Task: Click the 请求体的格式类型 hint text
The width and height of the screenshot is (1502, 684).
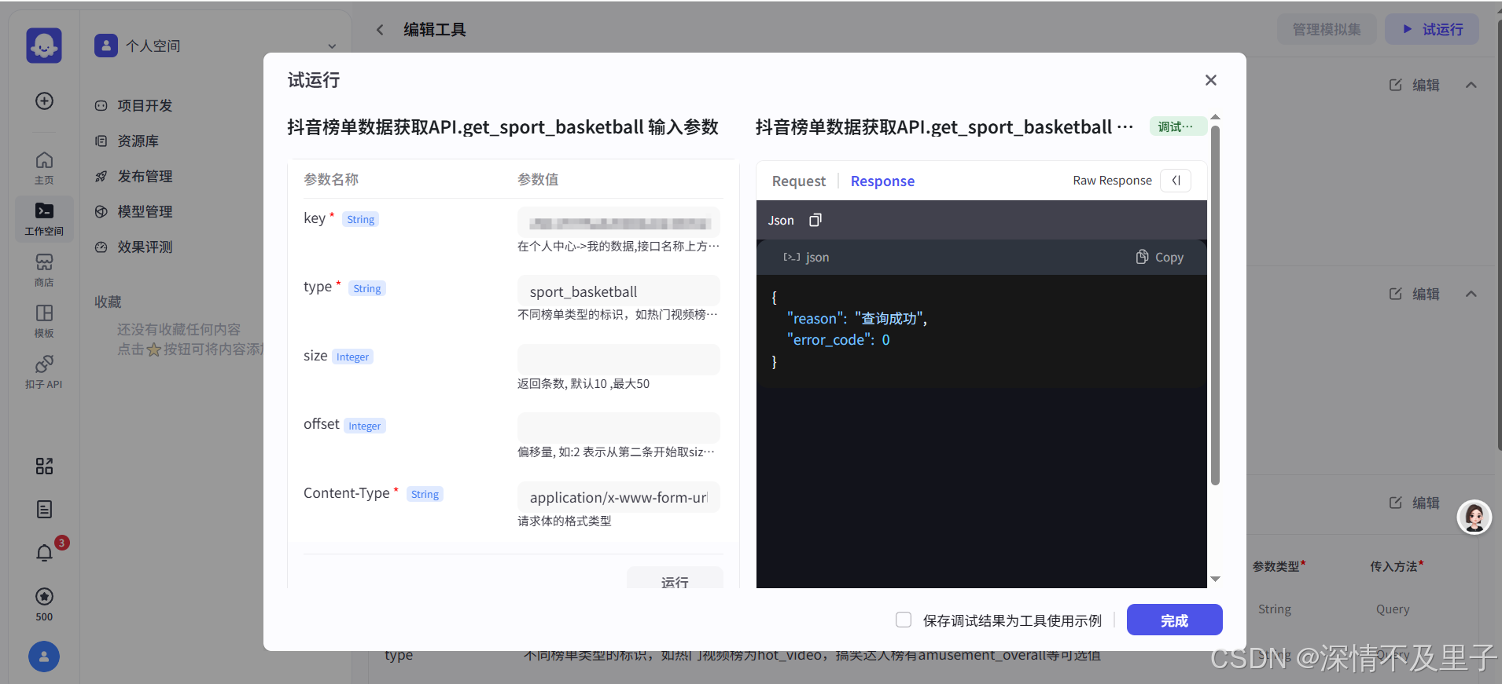Action: click(x=564, y=521)
